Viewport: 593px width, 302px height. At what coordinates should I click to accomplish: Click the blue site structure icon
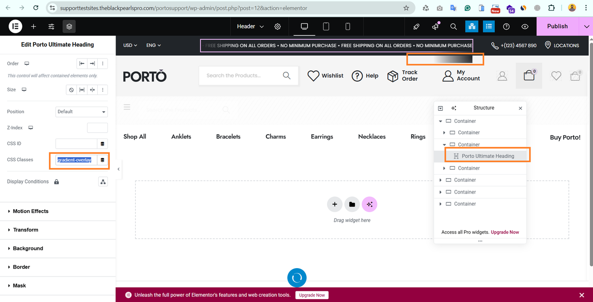472,26
